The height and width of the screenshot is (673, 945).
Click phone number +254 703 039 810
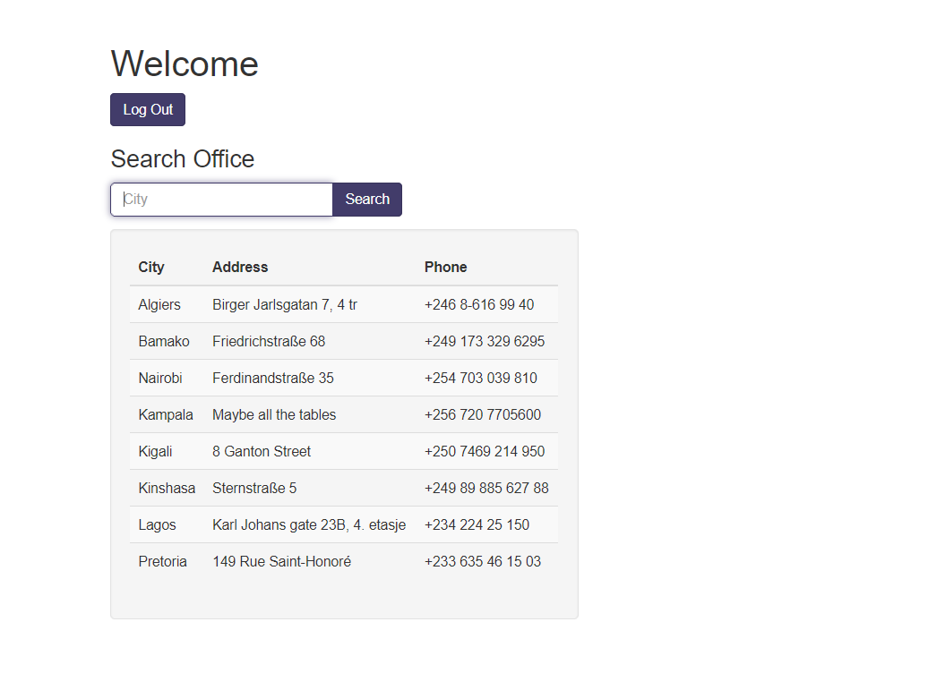coord(481,379)
